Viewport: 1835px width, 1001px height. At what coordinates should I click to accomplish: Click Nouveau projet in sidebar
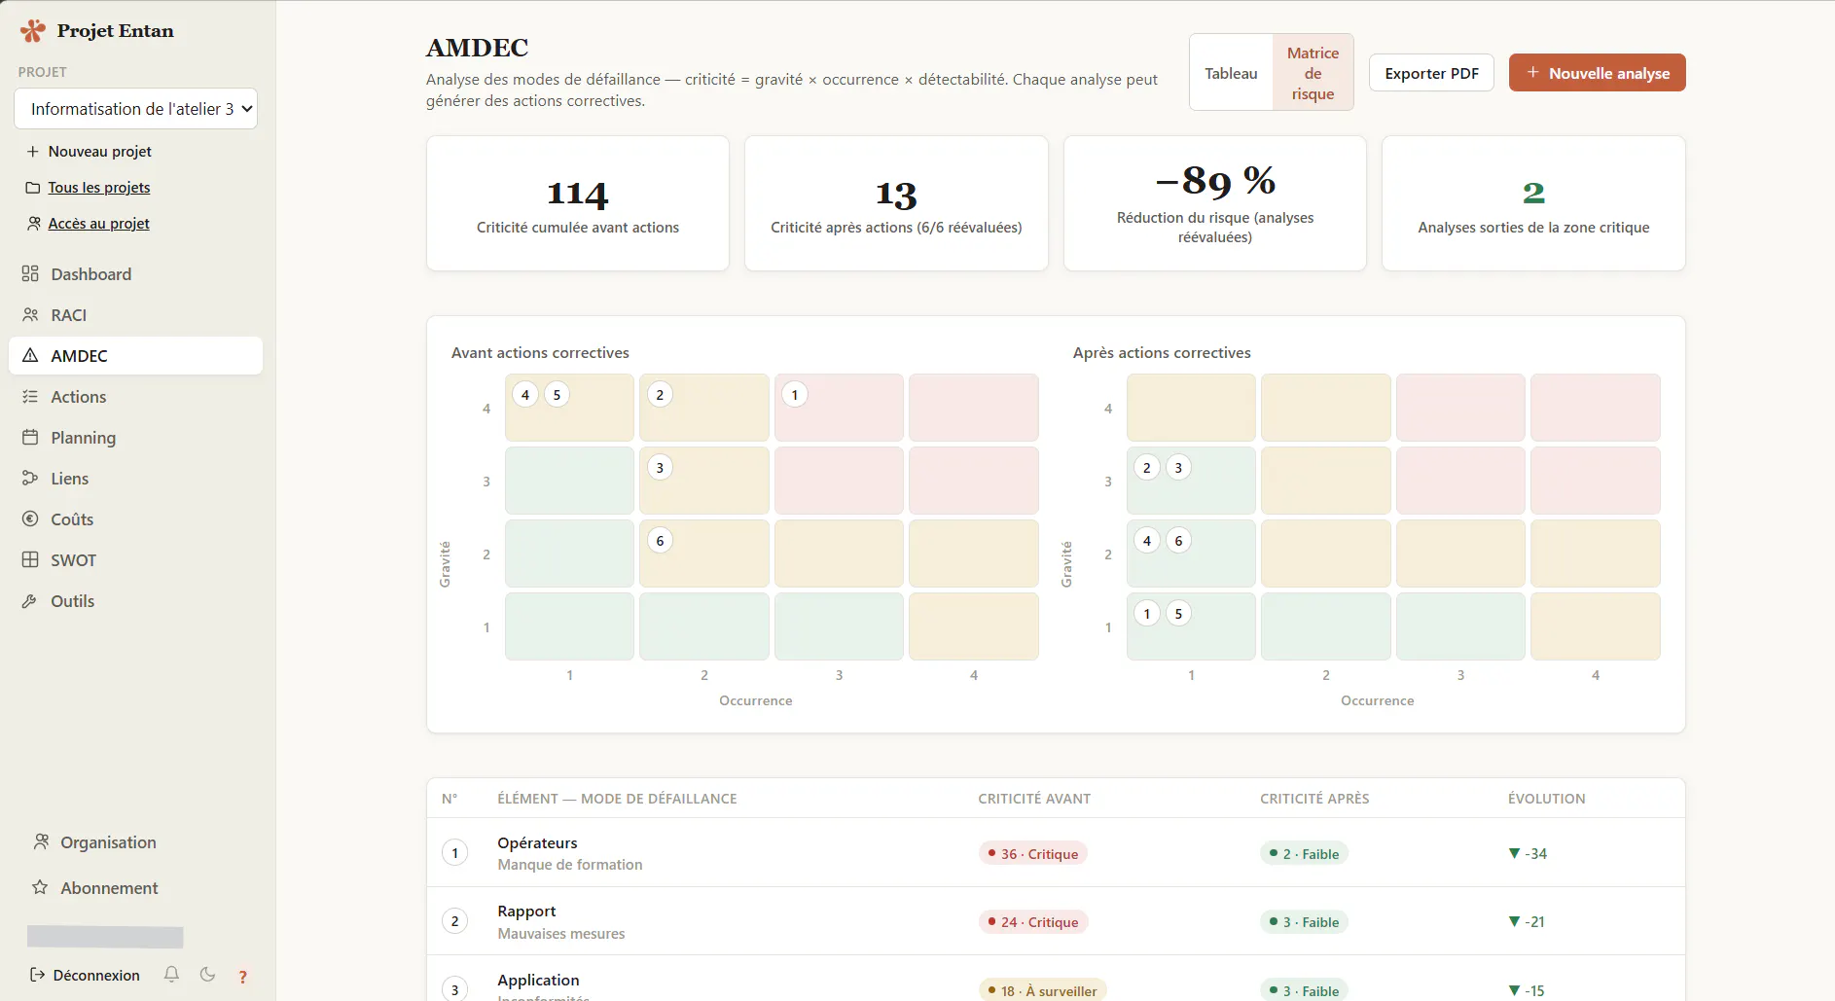[x=90, y=152]
